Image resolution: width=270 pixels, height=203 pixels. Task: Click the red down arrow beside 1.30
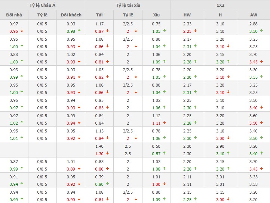tap(108, 154)
